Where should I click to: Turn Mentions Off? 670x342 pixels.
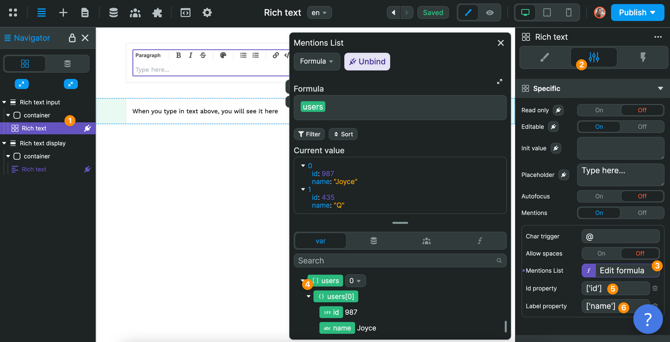click(642, 213)
